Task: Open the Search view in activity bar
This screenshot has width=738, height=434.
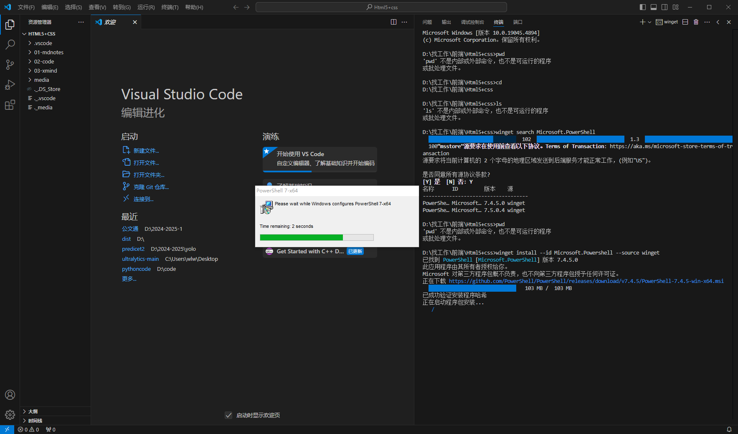Action: click(x=10, y=44)
